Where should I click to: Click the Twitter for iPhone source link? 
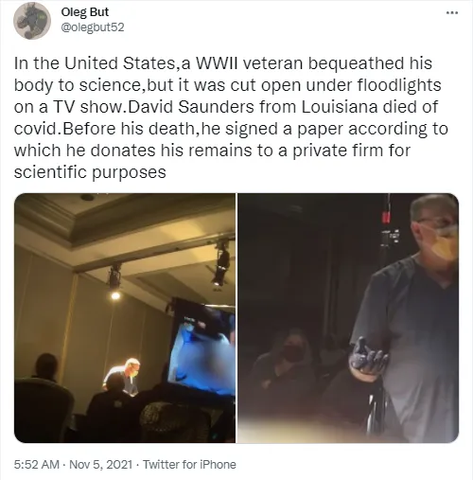(x=189, y=464)
